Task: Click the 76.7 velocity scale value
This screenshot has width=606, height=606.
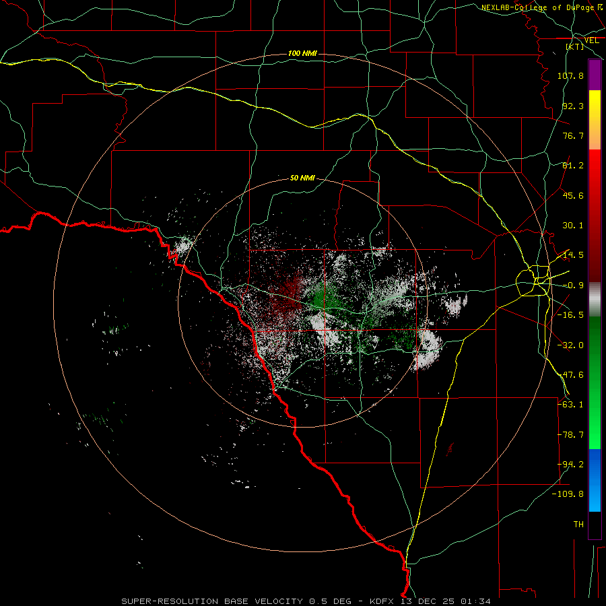Action: click(x=573, y=135)
